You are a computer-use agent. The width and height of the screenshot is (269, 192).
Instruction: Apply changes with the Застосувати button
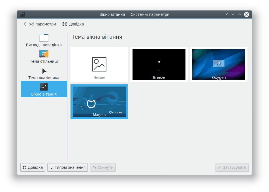pos(232,167)
